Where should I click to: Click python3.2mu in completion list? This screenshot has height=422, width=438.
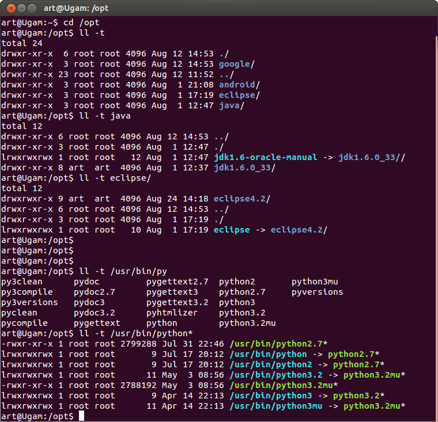[247, 323]
